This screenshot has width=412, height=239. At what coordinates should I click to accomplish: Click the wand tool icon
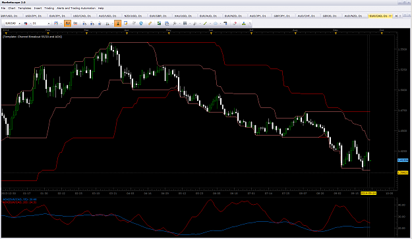click(x=175, y=24)
